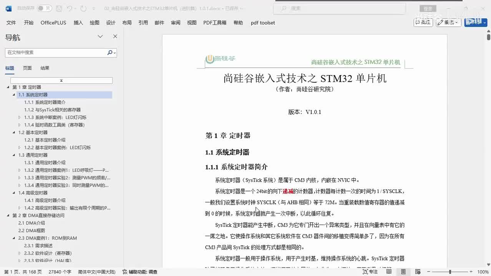This screenshot has height=276, width=491.
Task: Click the 27840 个字 word count
Action: pos(60,272)
